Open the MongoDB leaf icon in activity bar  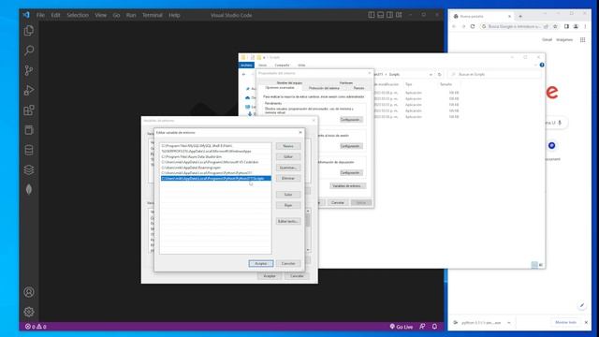point(29,189)
